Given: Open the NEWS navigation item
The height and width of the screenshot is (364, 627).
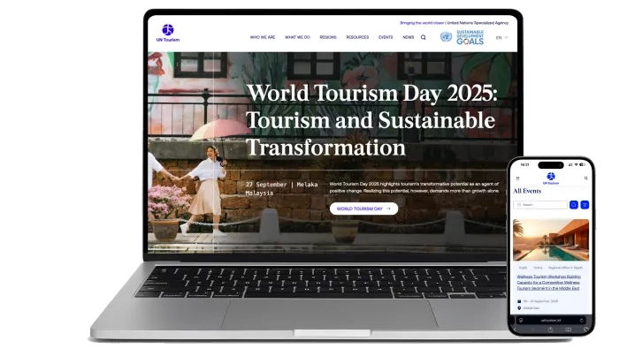Looking at the screenshot, I should (408, 37).
